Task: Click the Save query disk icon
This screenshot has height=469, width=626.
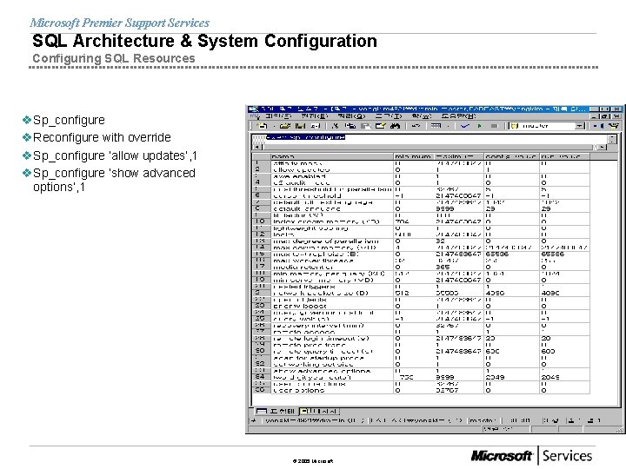Action: [x=300, y=126]
